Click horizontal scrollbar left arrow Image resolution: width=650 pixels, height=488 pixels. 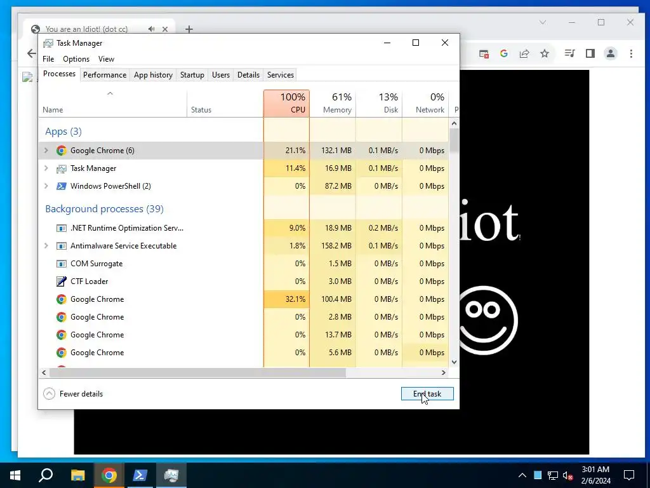point(44,372)
